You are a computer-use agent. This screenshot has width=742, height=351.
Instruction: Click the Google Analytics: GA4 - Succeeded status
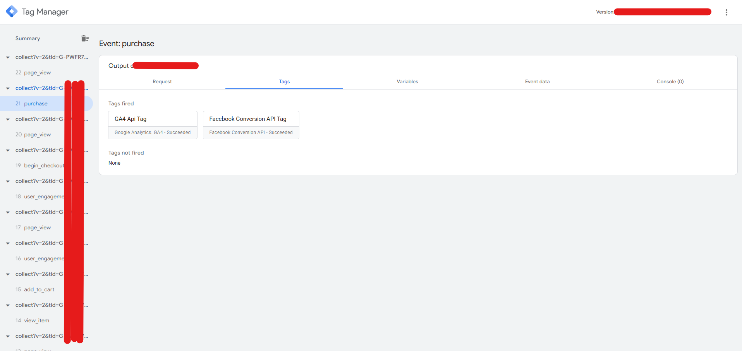153,132
